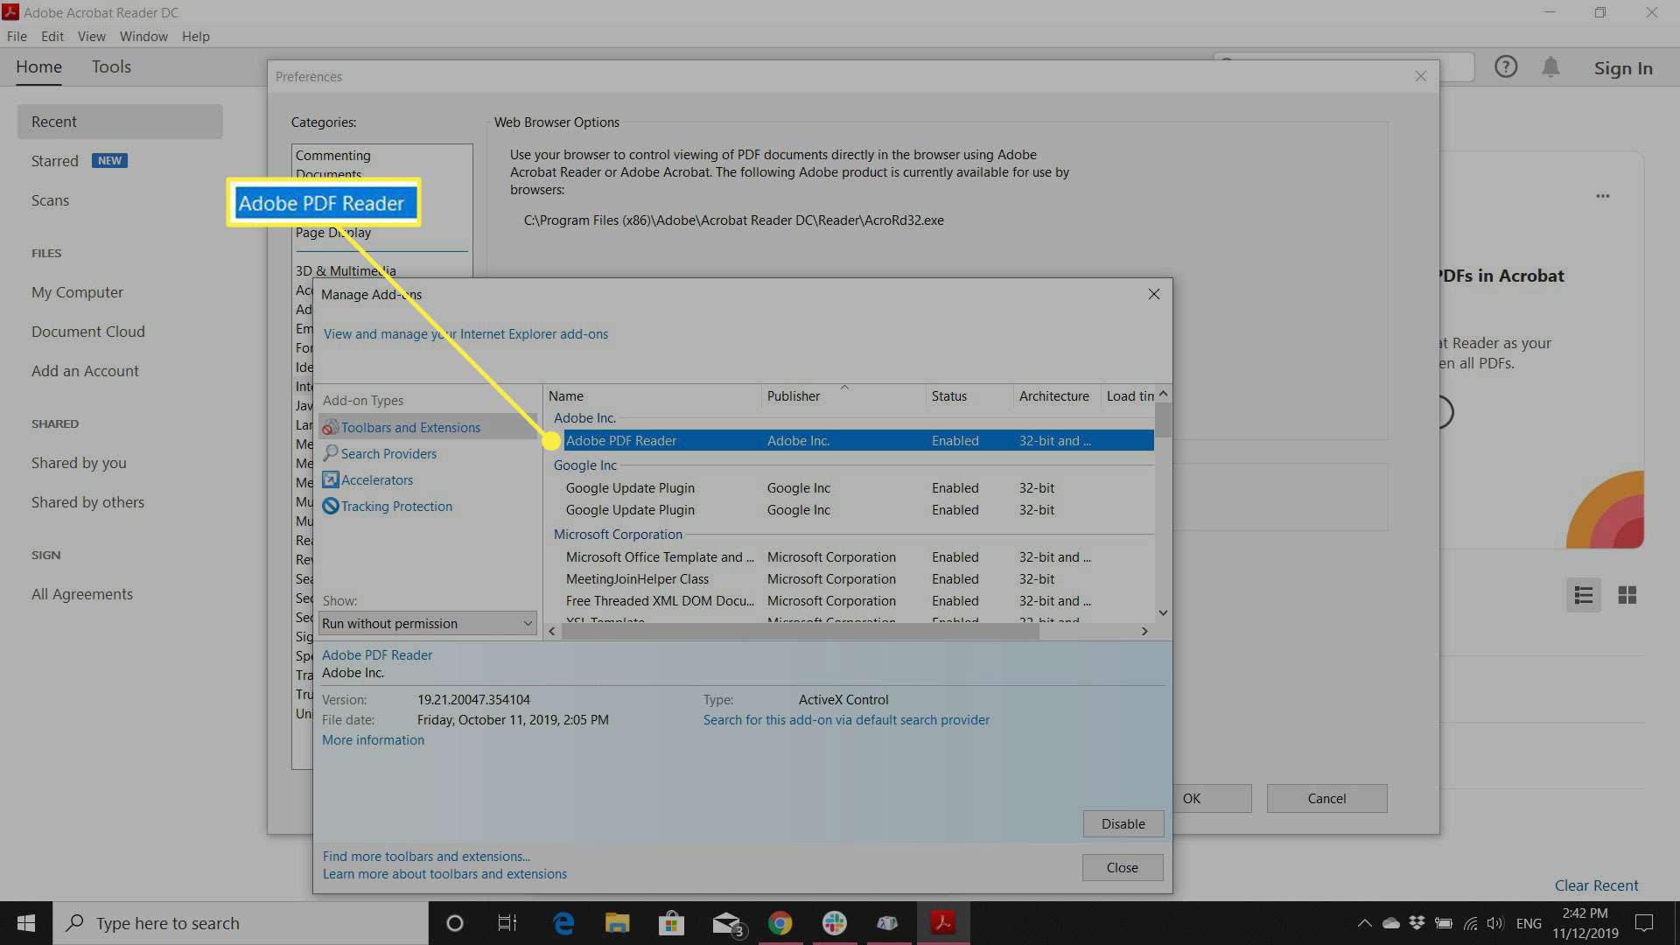Search for add-on via default provider link
1680x945 pixels.
point(846,719)
